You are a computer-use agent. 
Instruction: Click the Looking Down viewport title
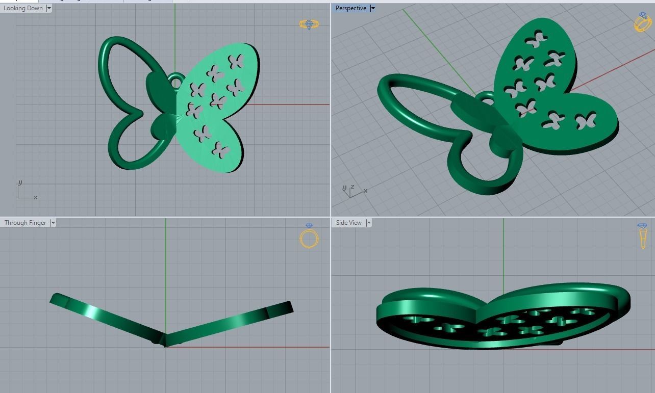[23, 8]
